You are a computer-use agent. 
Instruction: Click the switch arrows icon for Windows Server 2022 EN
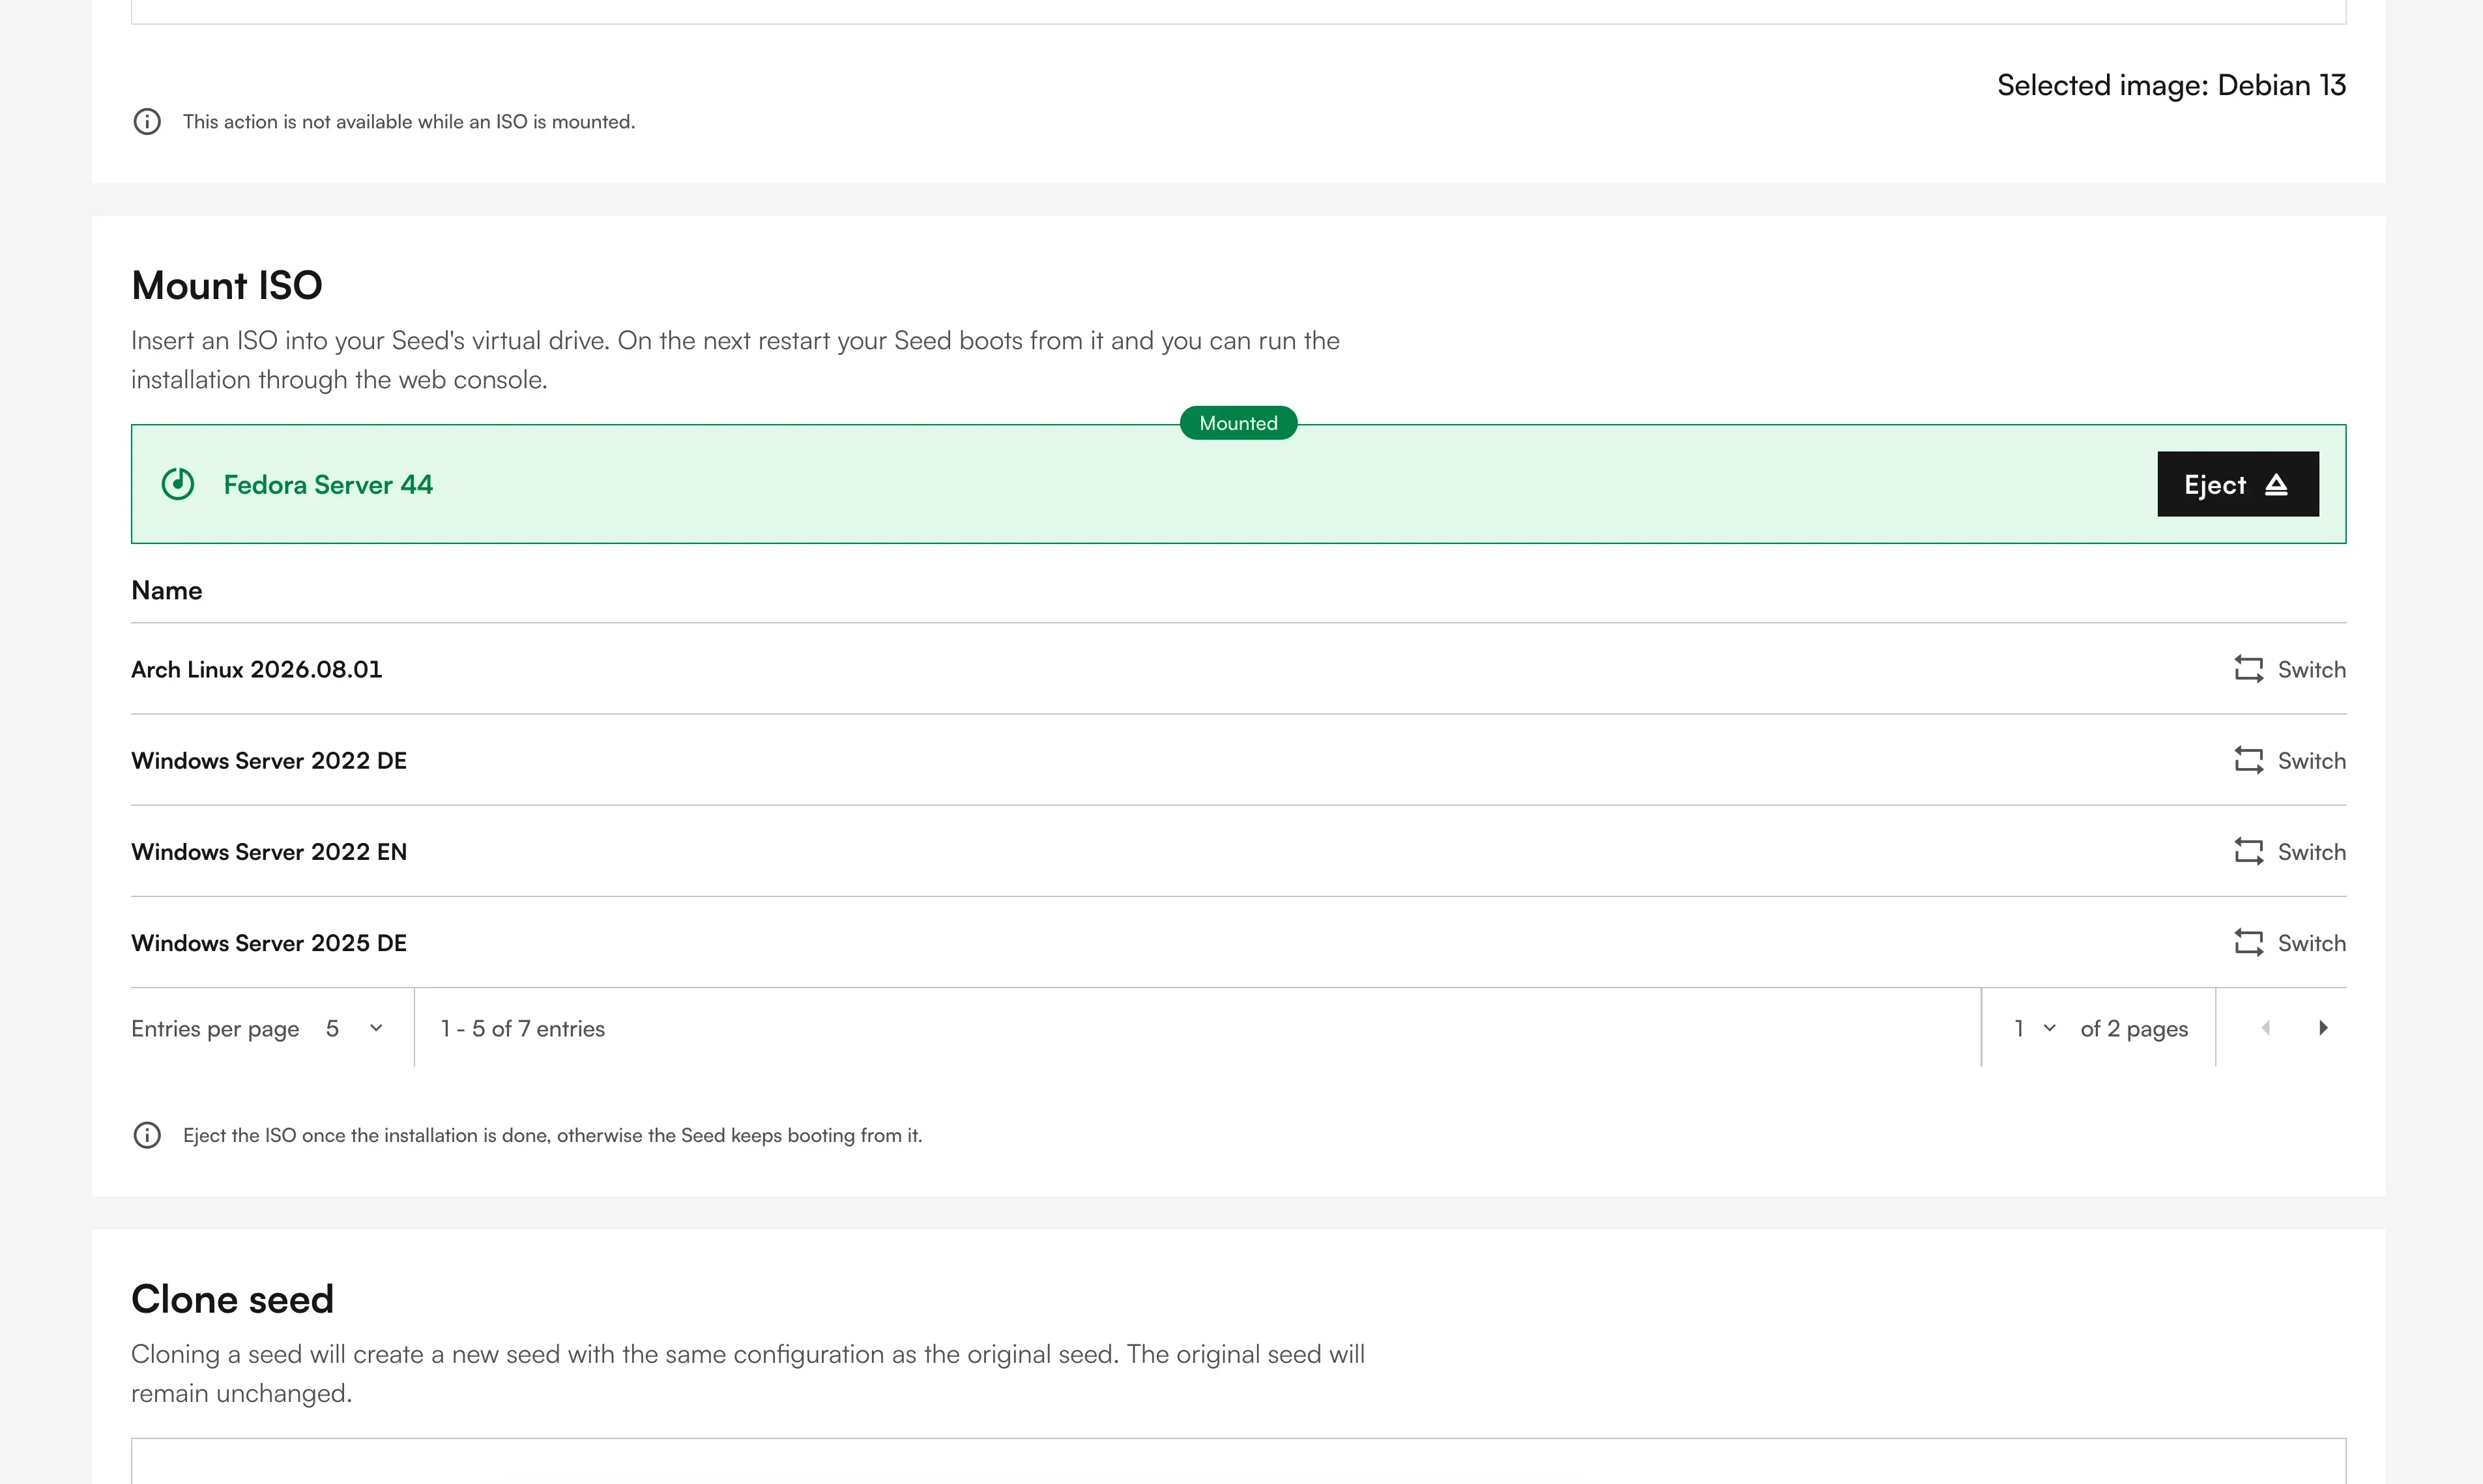(2248, 851)
